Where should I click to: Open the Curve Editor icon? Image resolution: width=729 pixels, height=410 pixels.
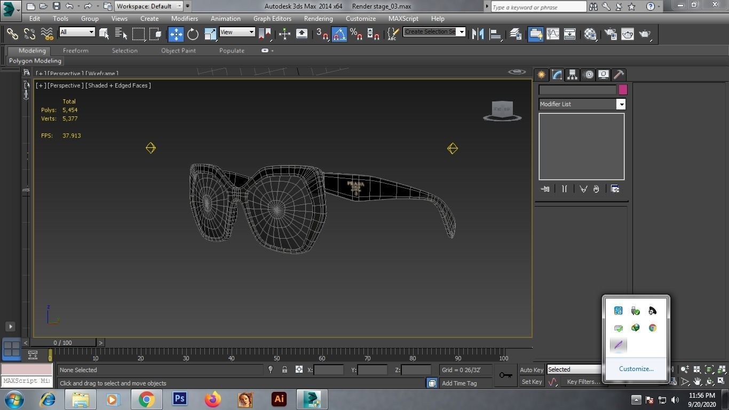pos(553,34)
